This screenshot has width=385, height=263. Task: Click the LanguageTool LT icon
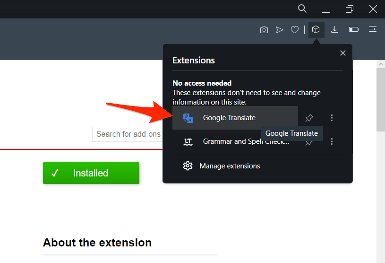point(188,141)
